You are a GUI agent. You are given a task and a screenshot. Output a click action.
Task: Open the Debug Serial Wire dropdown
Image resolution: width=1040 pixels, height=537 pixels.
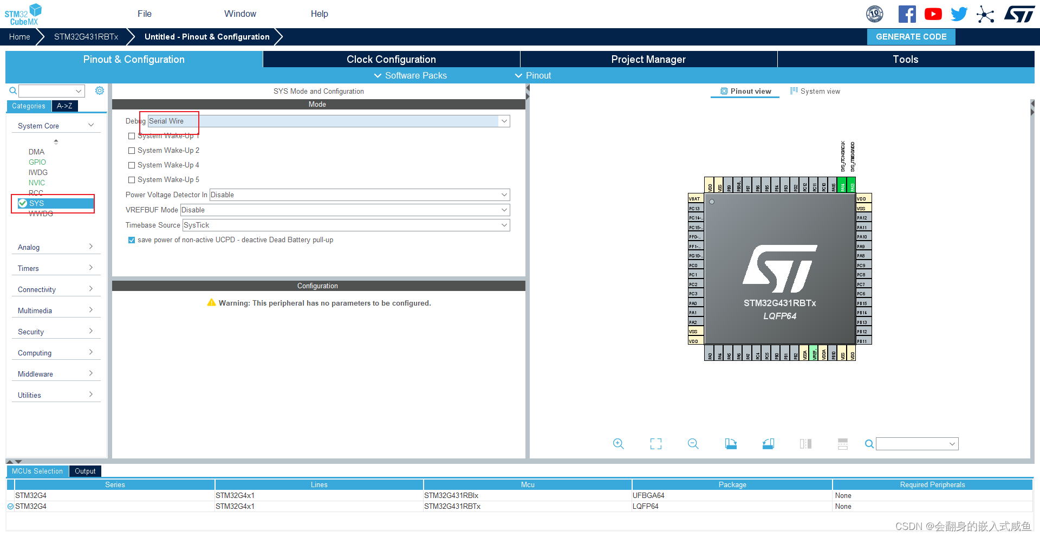329,121
